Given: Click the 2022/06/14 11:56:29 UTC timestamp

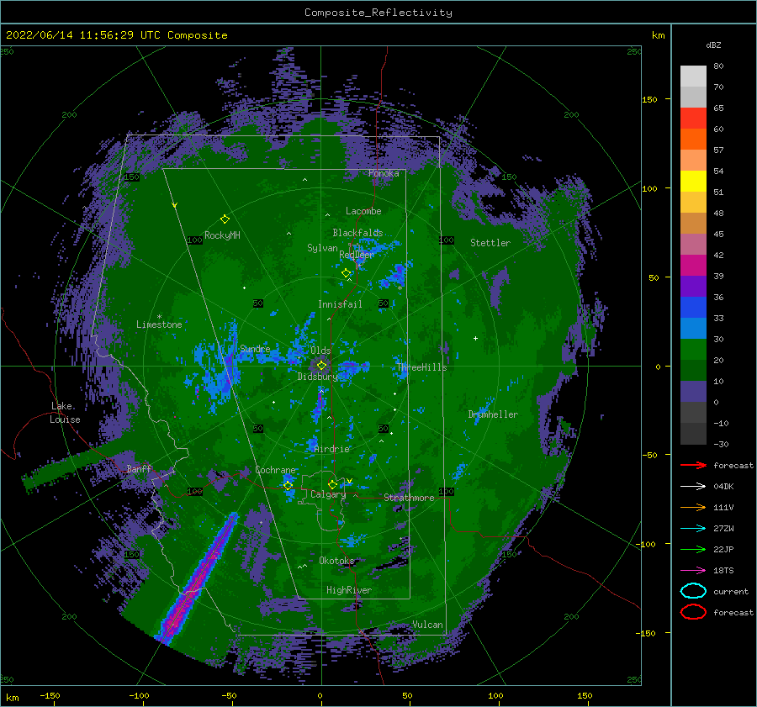Looking at the screenshot, I should [x=82, y=34].
